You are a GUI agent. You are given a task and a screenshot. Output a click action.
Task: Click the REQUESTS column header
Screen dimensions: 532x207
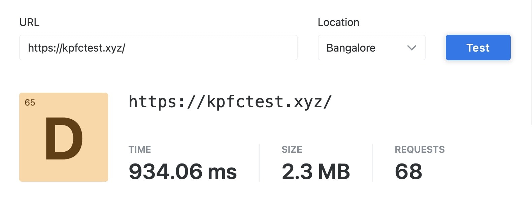click(420, 149)
